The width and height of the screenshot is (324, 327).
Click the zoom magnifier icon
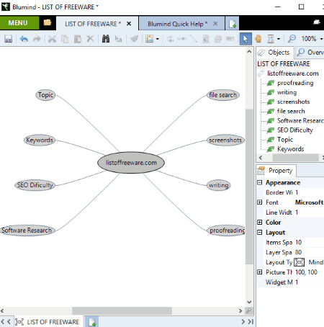[x=292, y=39]
